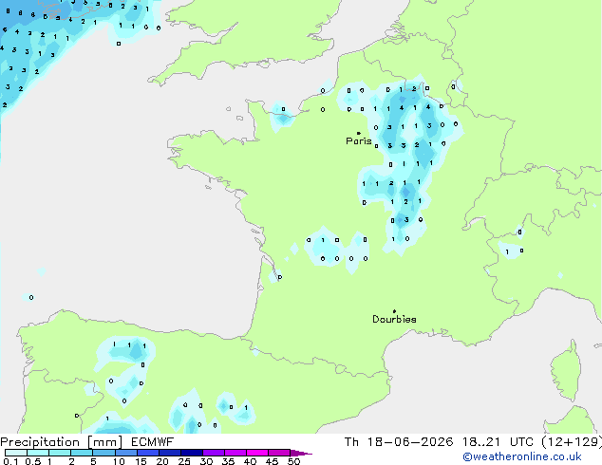Click the legend label '45'
Viewport: 602px width, 465px height.
(272, 461)
